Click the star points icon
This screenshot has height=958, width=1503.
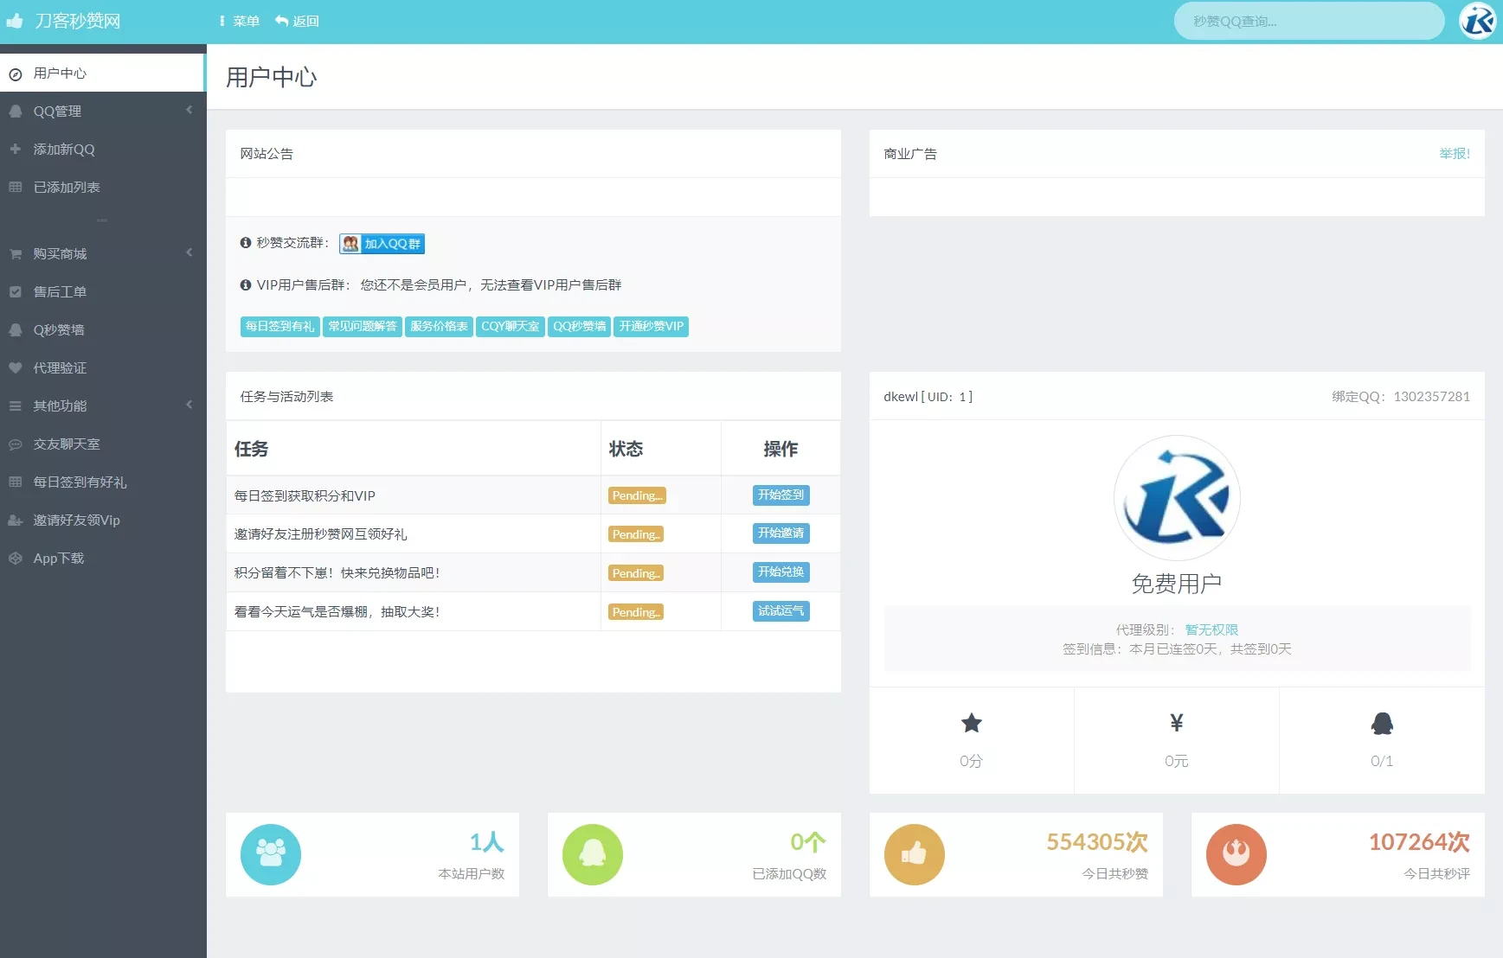(971, 723)
